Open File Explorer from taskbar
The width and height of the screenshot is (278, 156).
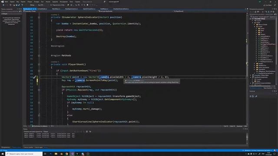(56, 154)
